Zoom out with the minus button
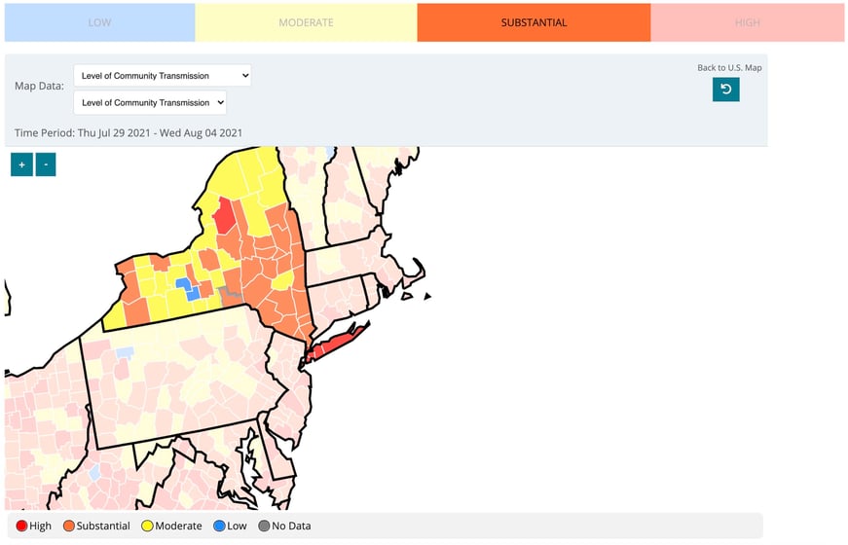Image resolution: width=848 pixels, height=545 pixels. pyautogui.click(x=46, y=164)
